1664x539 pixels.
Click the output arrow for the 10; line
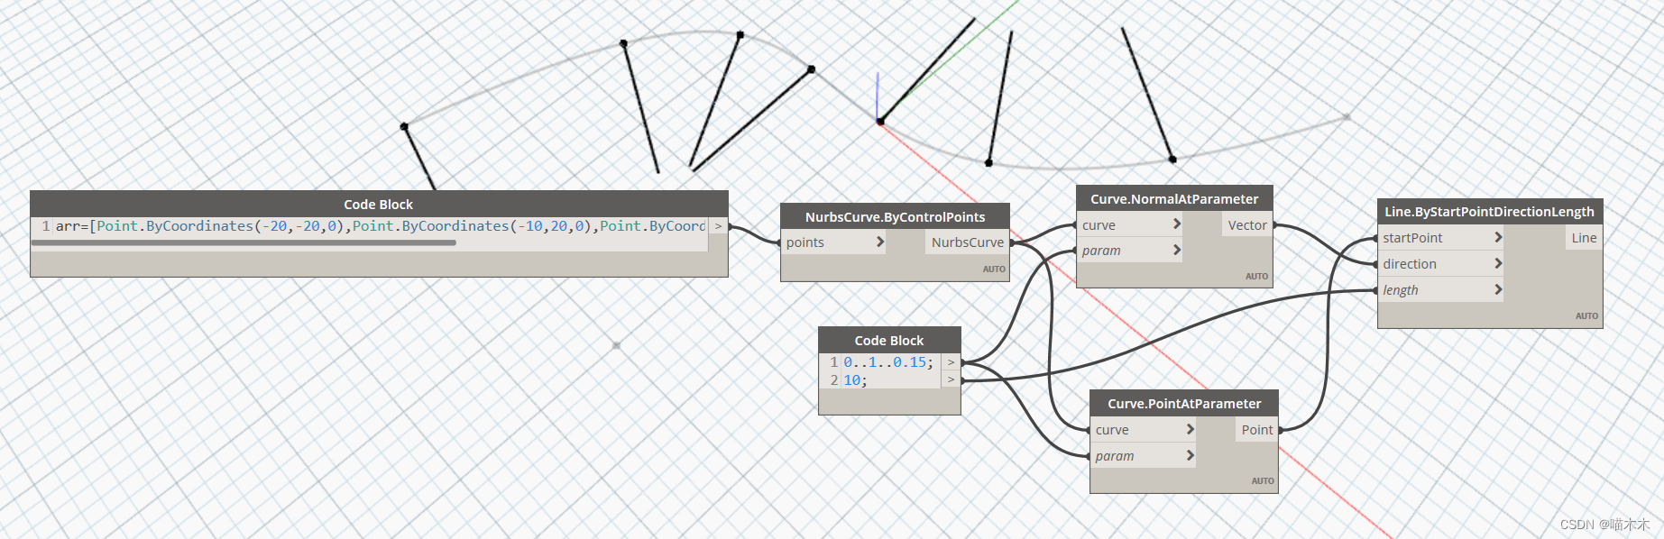point(951,379)
